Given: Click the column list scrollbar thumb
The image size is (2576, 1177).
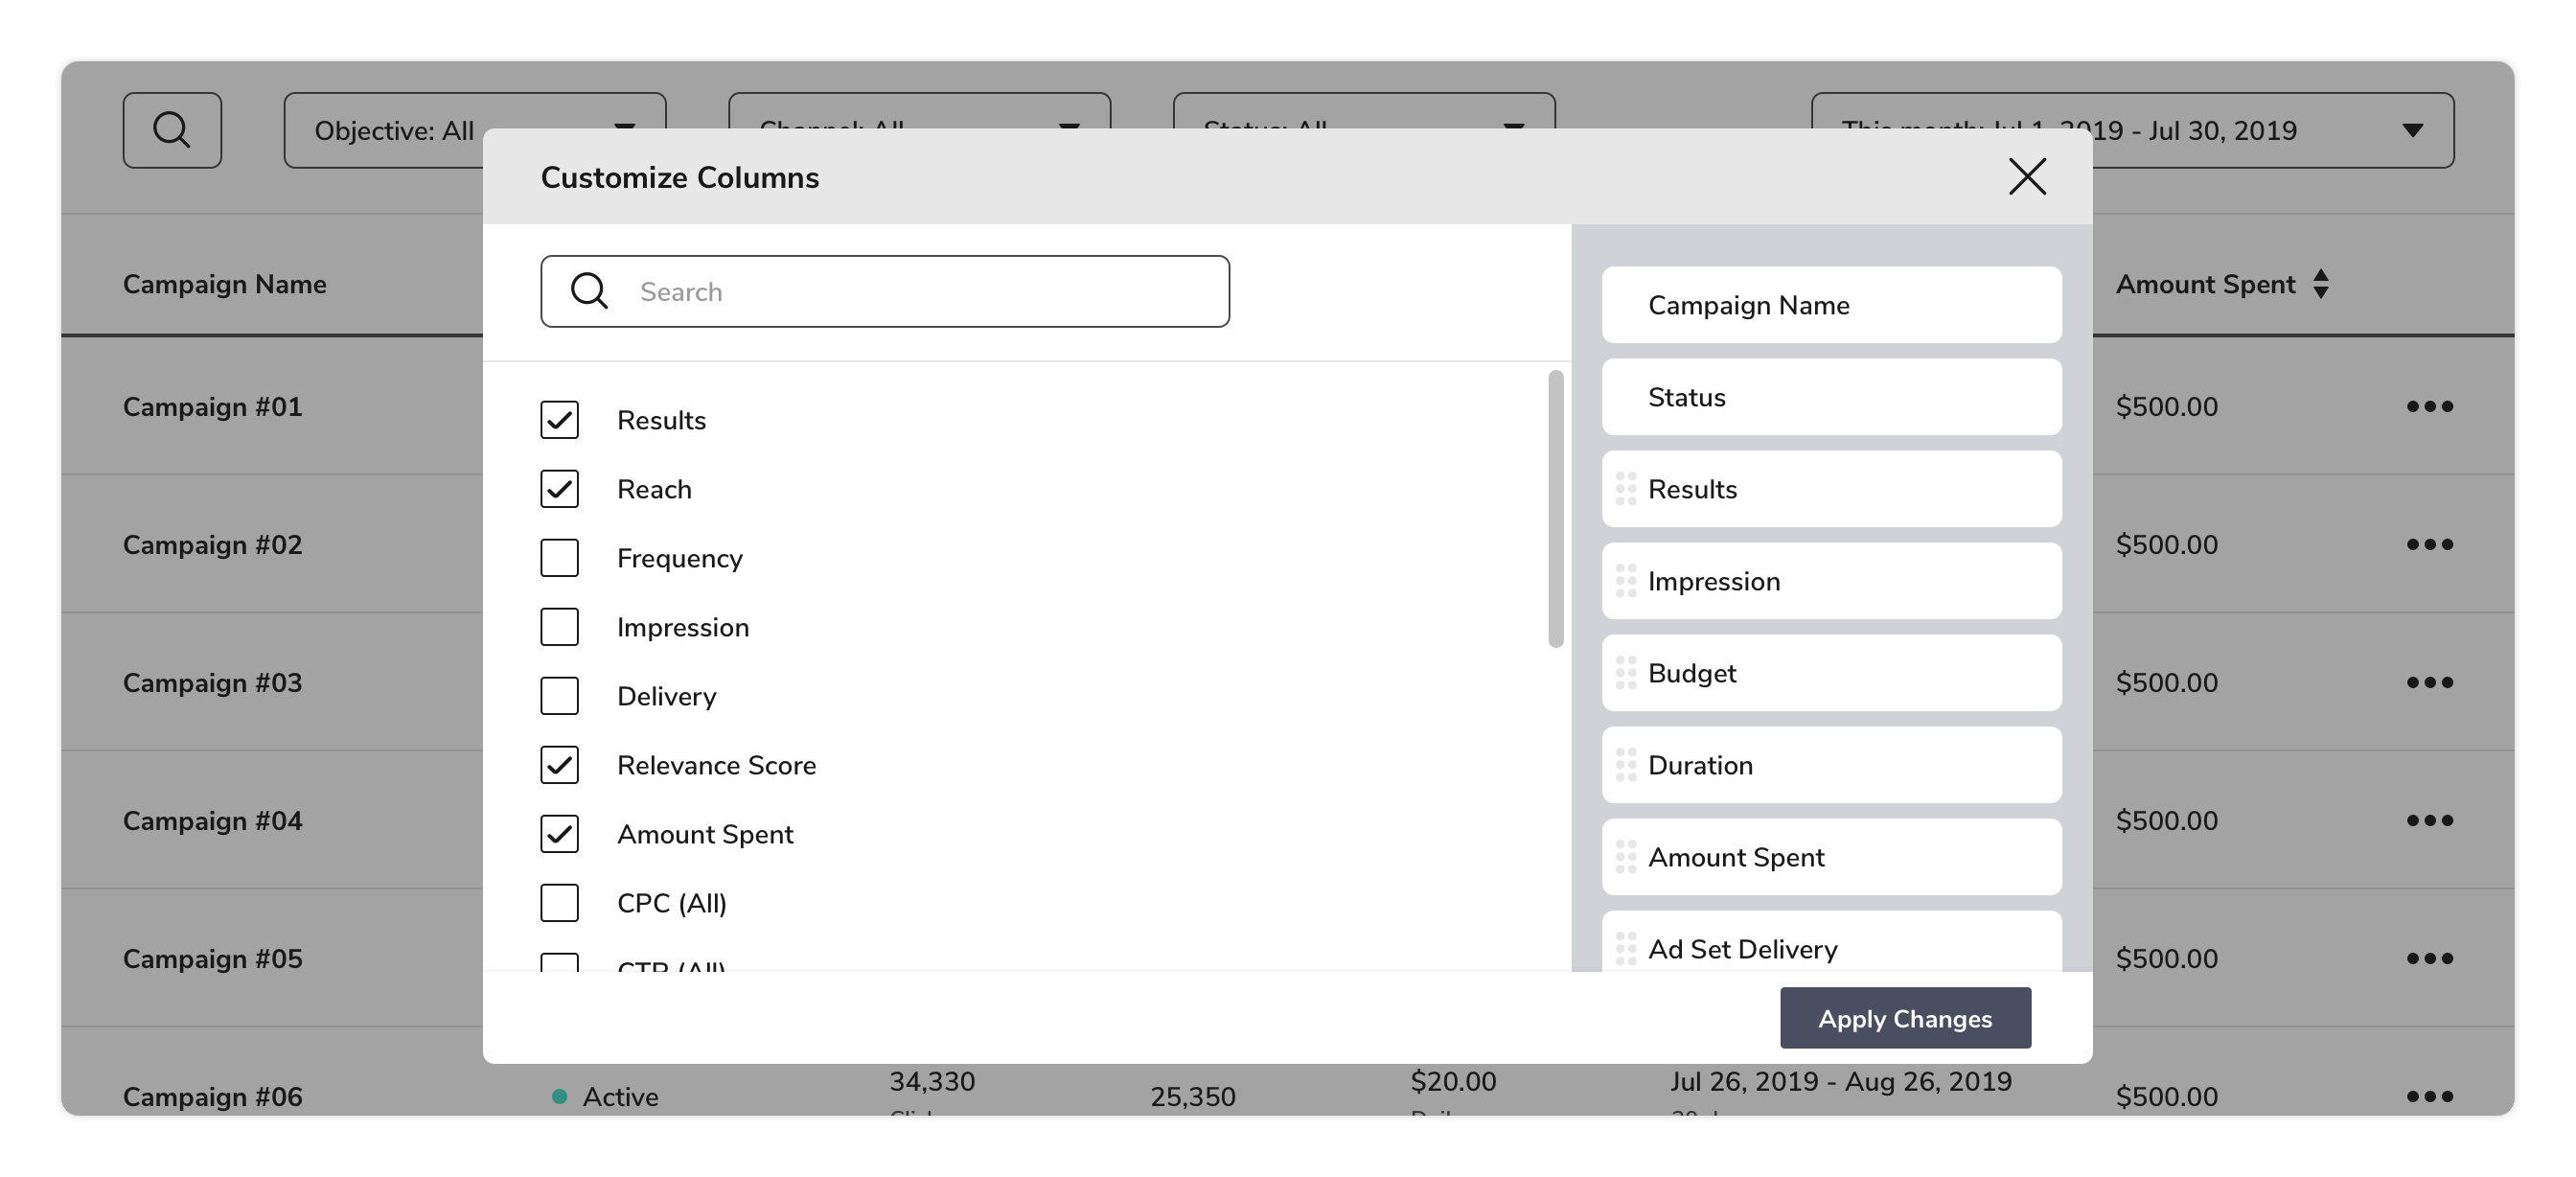Looking at the screenshot, I should 1555,509.
